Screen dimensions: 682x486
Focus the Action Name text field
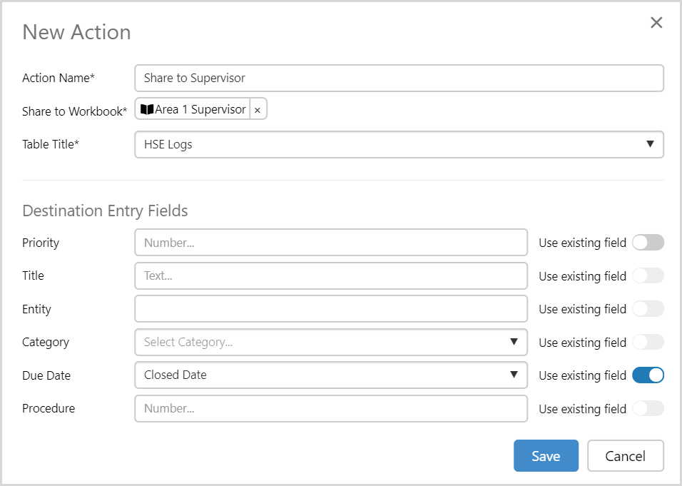point(399,78)
